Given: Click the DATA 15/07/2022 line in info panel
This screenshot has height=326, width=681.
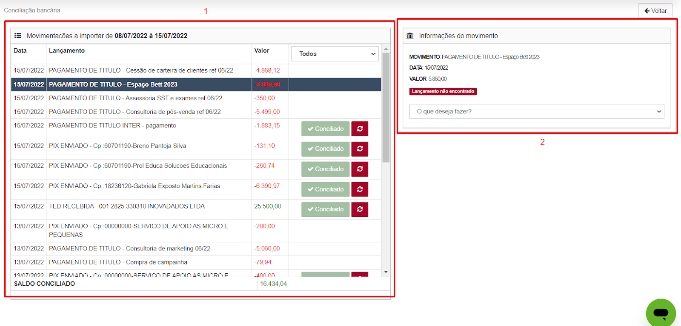Looking at the screenshot, I should (429, 68).
